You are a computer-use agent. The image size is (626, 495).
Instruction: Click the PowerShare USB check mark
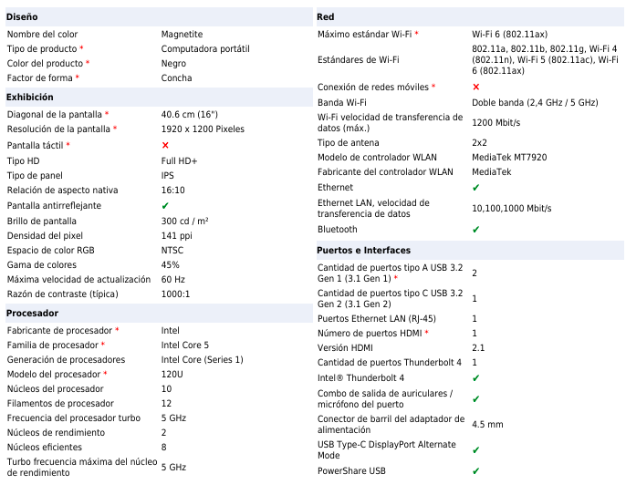pyautogui.click(x=476, y=471)
